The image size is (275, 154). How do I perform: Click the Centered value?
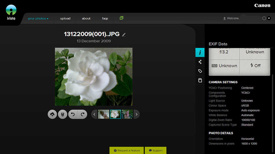[247, 88]
